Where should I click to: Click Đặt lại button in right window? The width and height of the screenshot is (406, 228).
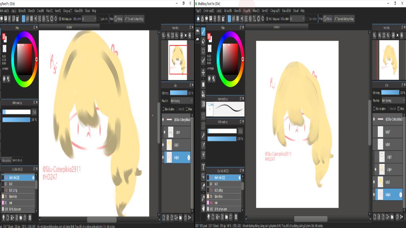[x=328, y=19]
